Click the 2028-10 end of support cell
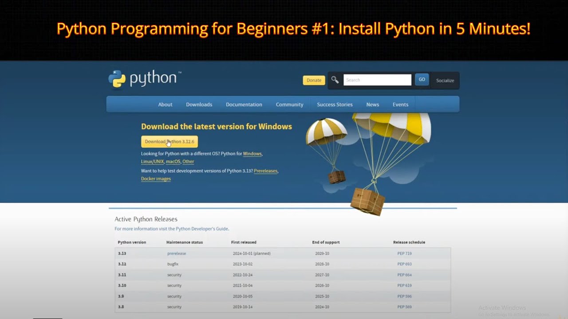This screenshot has width=568, height=319. click(x=322, y=264)
